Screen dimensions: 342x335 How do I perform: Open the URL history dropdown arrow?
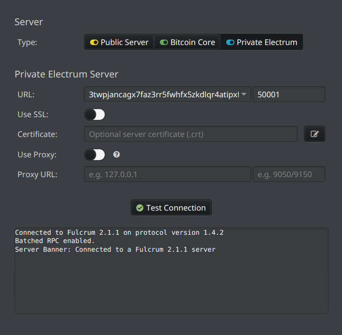coord(244,94)
